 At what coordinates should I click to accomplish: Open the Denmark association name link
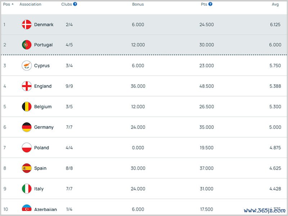[44, 24]
